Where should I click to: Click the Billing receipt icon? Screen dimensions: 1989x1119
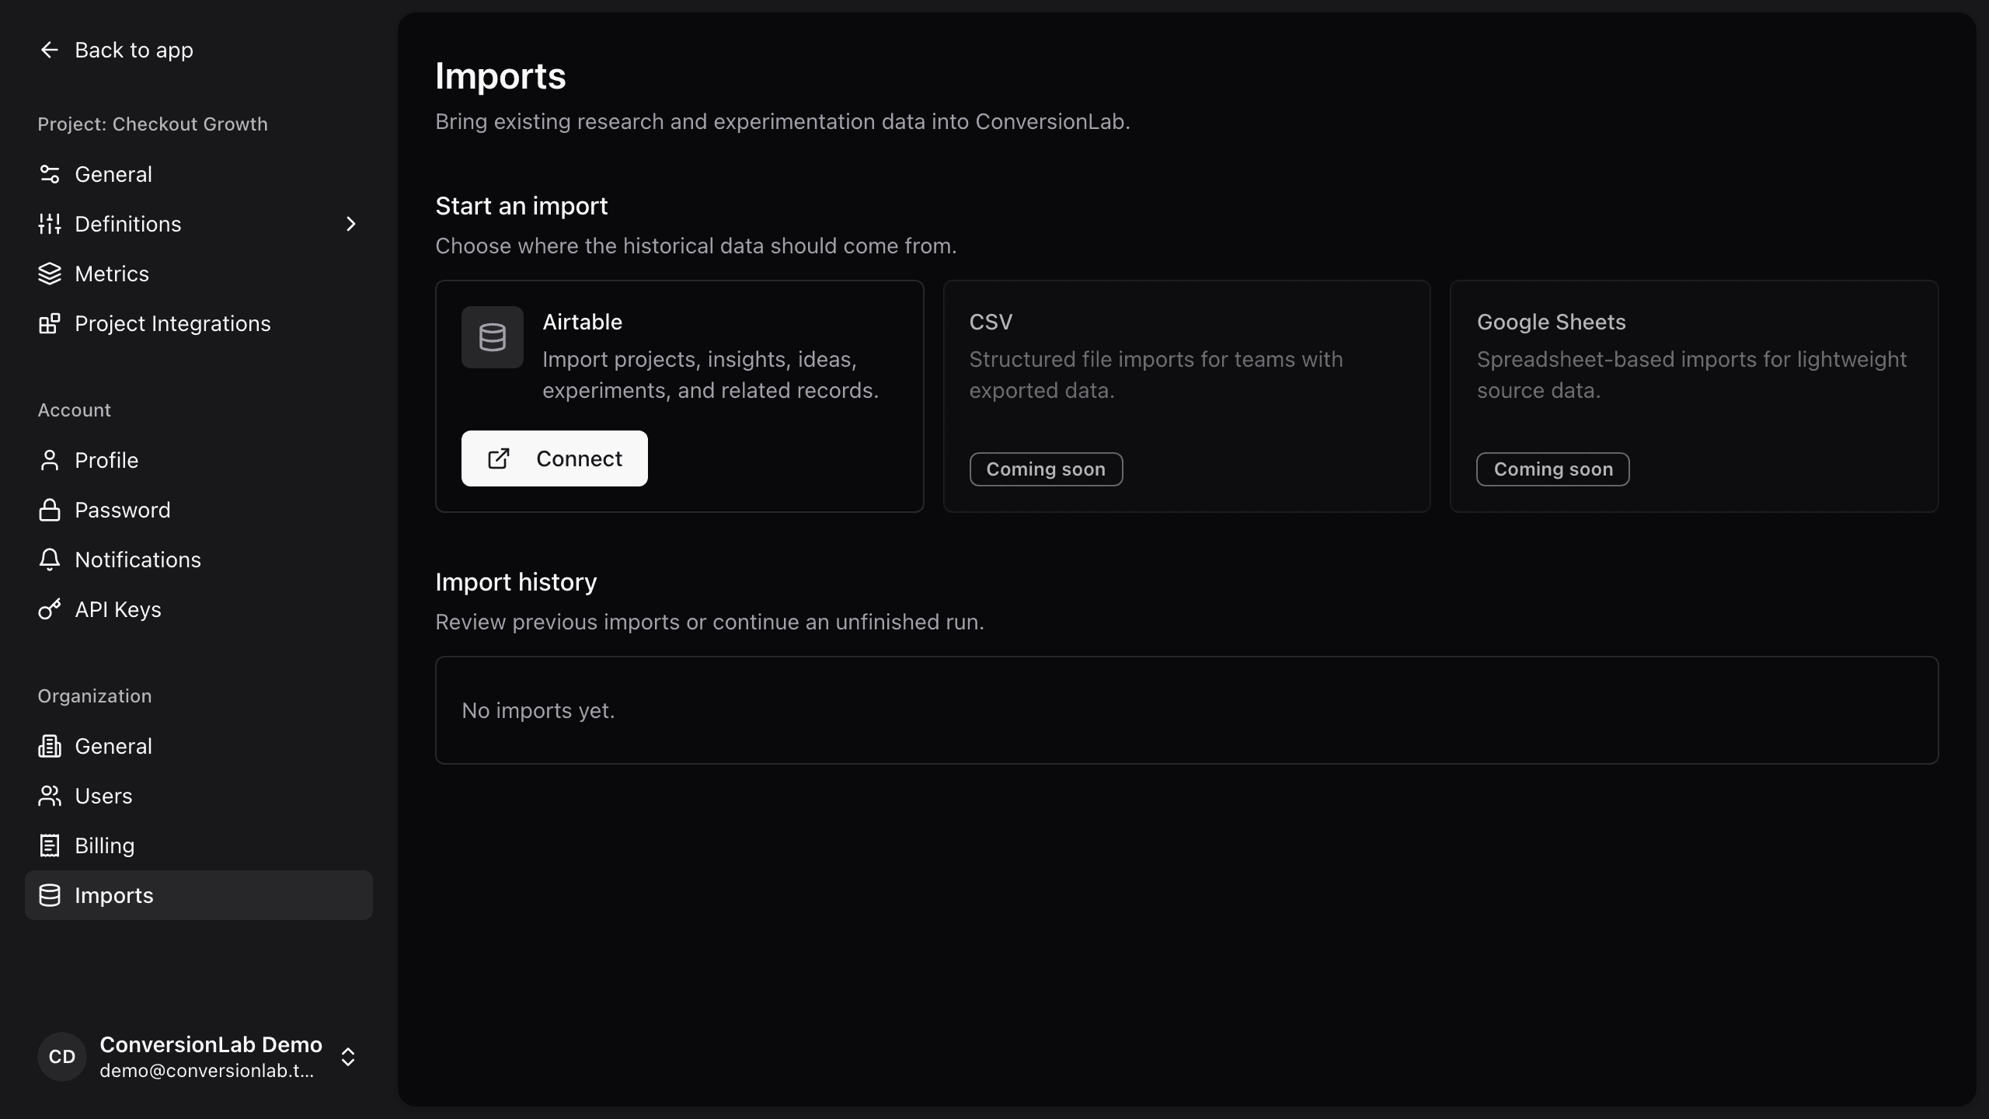(x=50, y=845)
